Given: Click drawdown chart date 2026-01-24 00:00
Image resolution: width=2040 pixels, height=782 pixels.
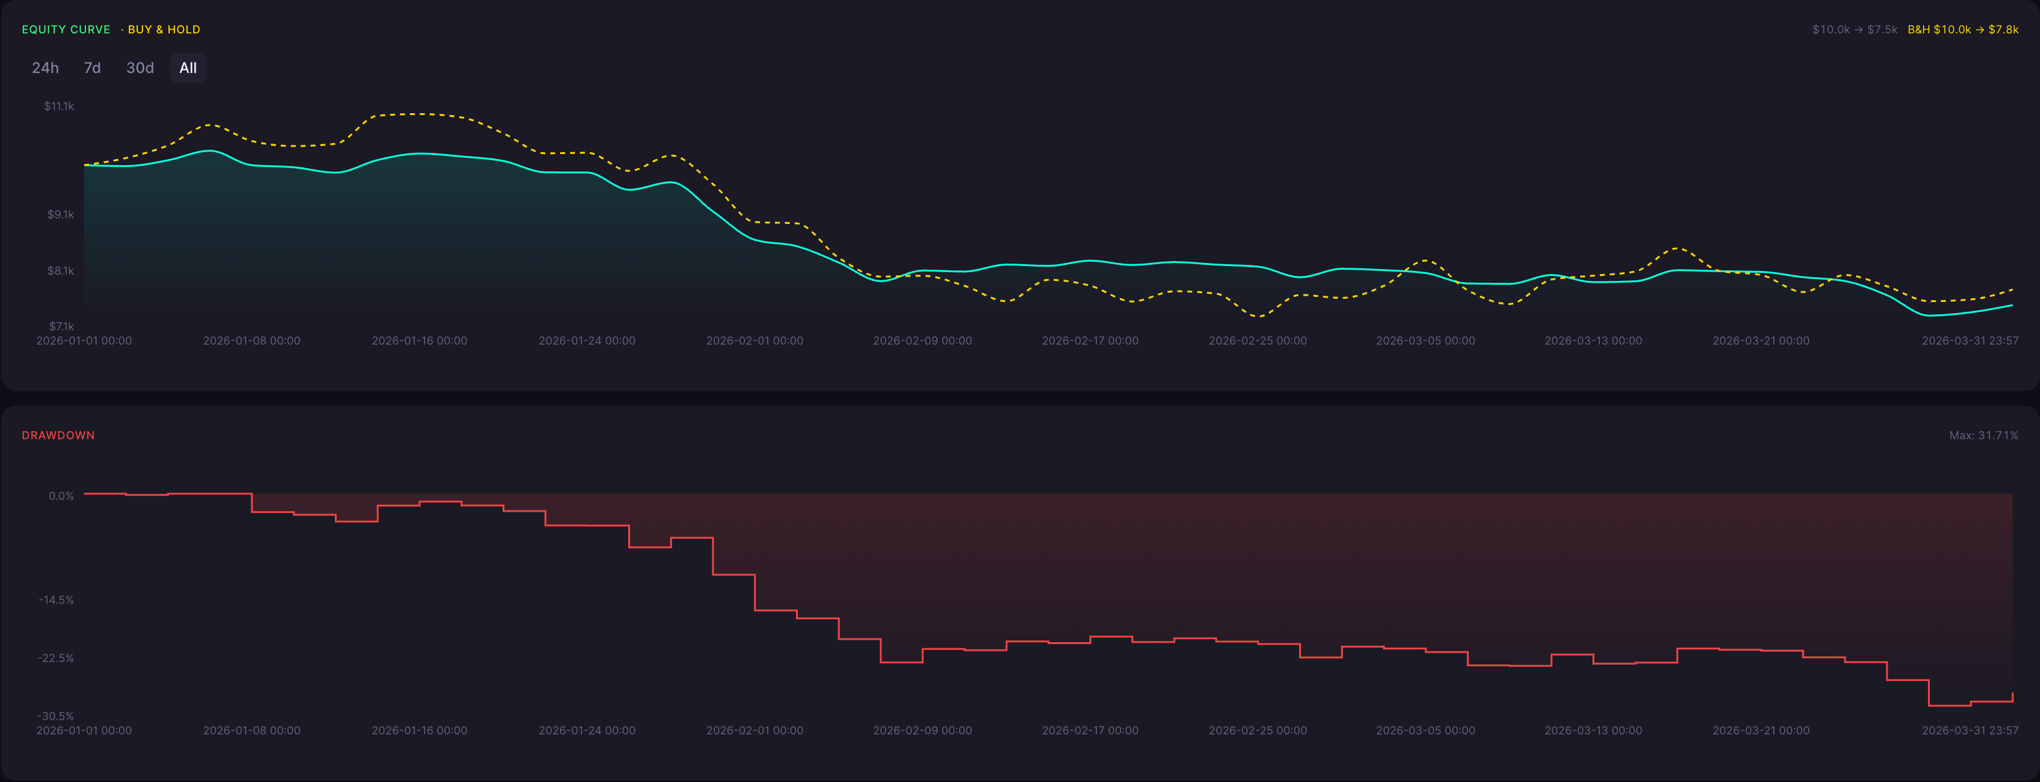Looking at the screenshot, I should (587, 731).
